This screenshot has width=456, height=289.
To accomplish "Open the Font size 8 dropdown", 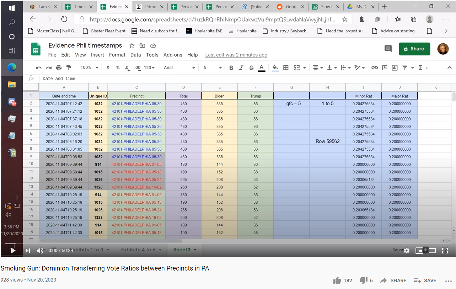I will (213, 68).
